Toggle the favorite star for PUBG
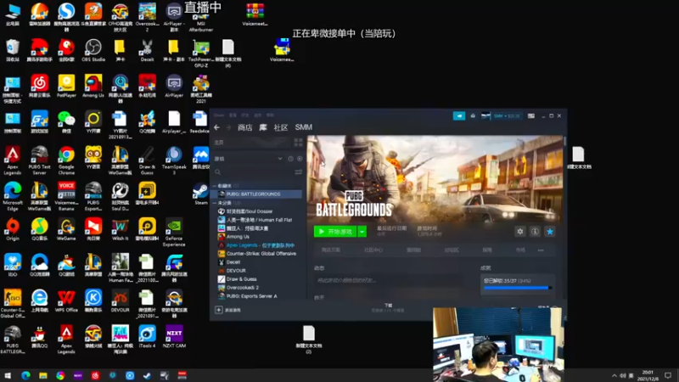The height and width of the screenshot is (382, 679). click(x=550, y=232)
